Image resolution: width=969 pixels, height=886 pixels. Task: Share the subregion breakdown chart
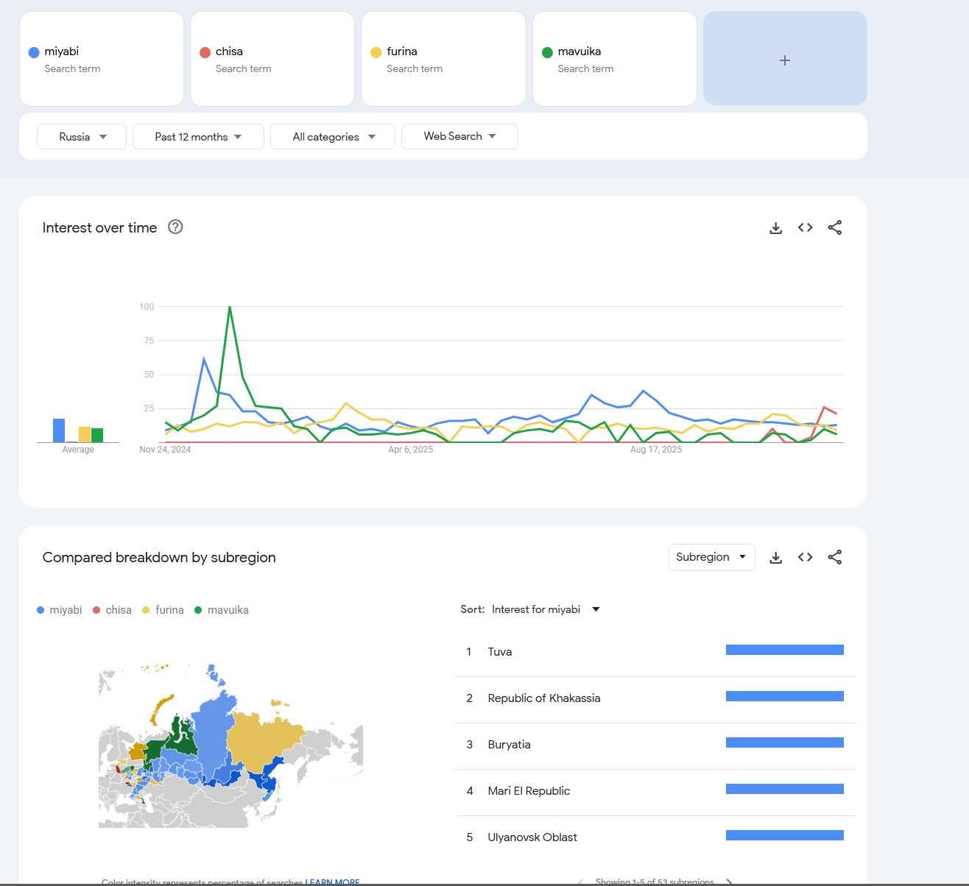click(x=834, y=558)
